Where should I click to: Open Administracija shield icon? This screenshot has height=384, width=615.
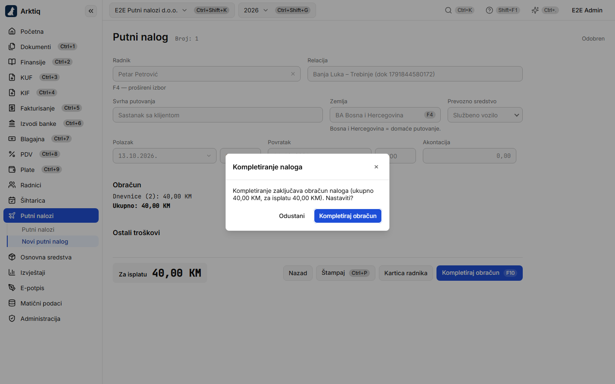click(12, 318)
